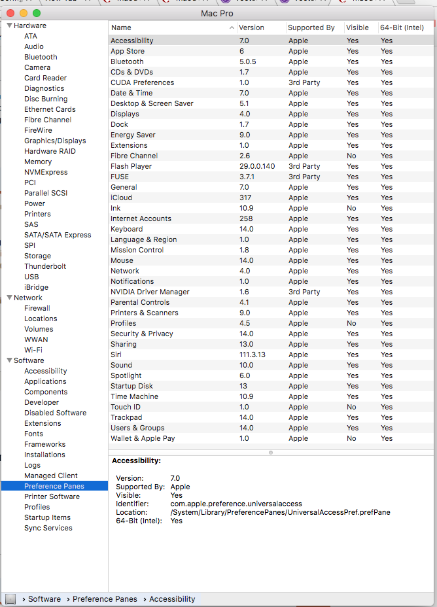Click version 29.0.0.140 cell
437x607 pixels.
(x=257, y=166)
